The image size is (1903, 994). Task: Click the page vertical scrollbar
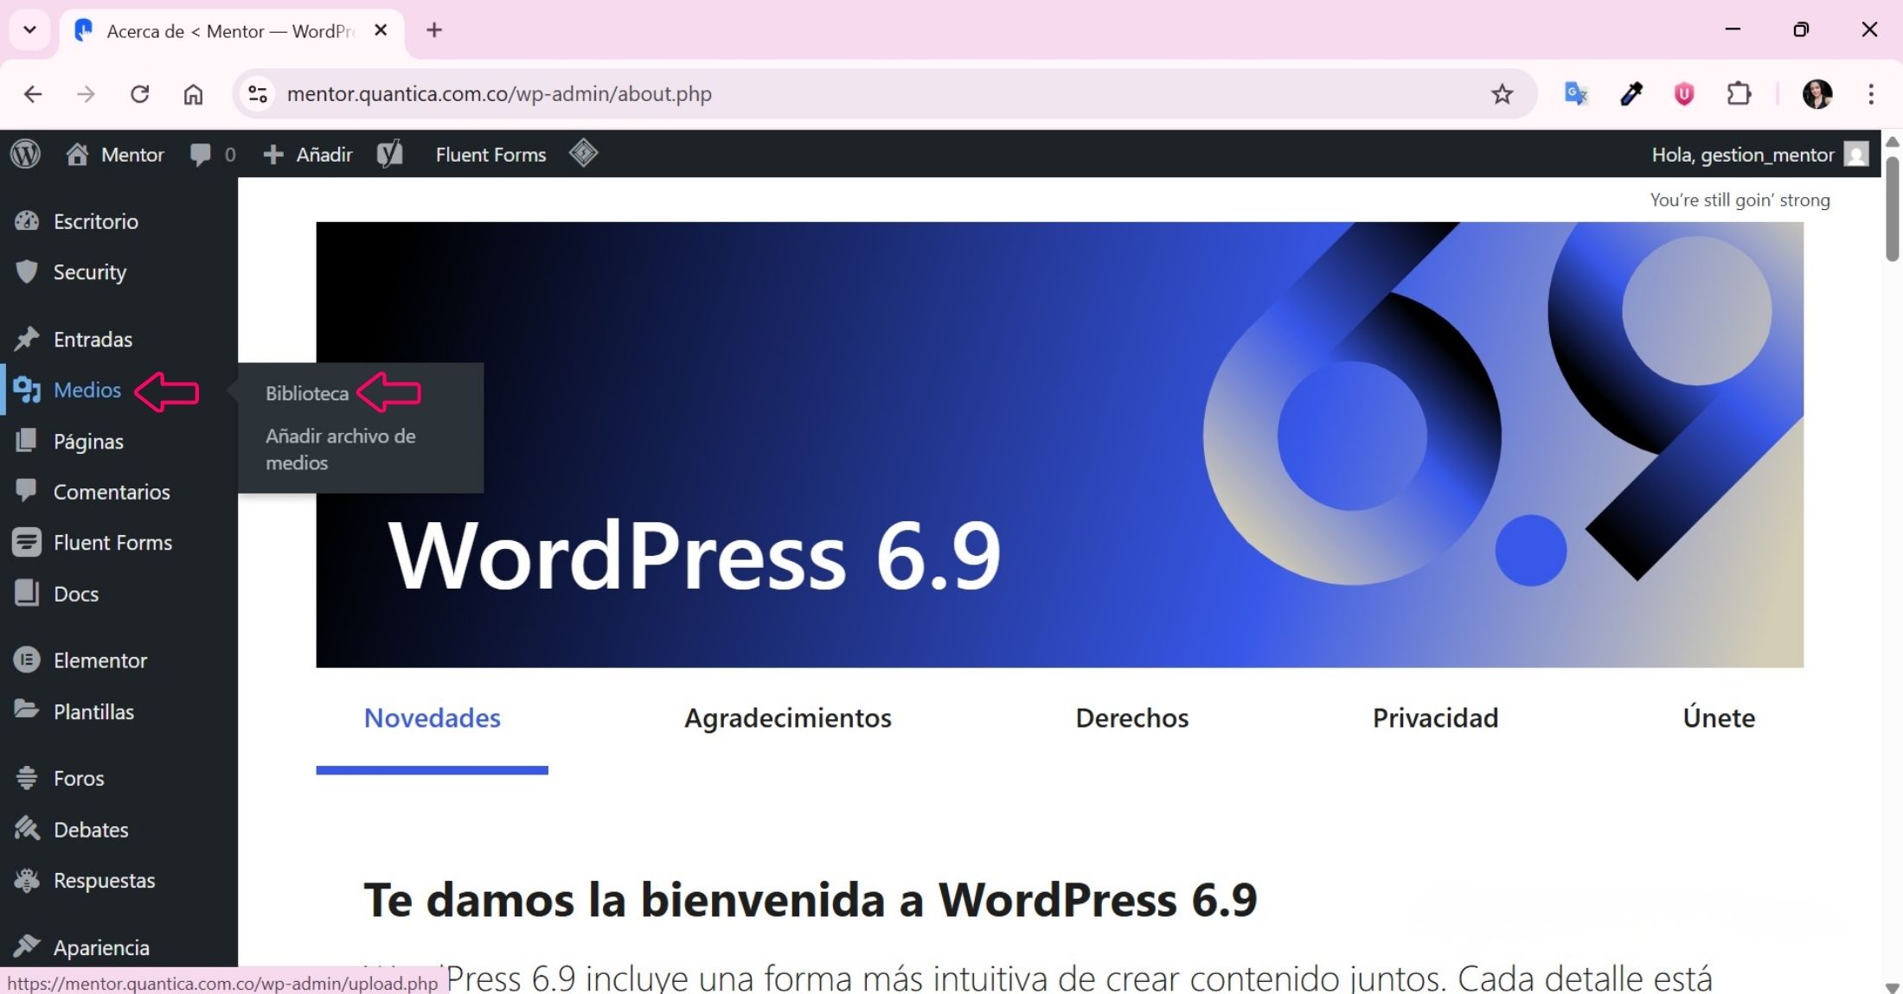coord(1892,207)
